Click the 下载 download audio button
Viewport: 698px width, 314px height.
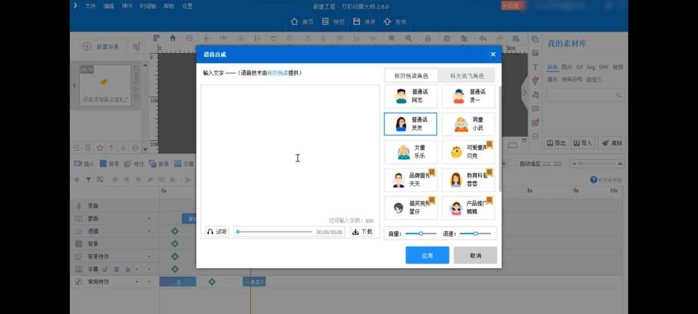coord(362,231)
